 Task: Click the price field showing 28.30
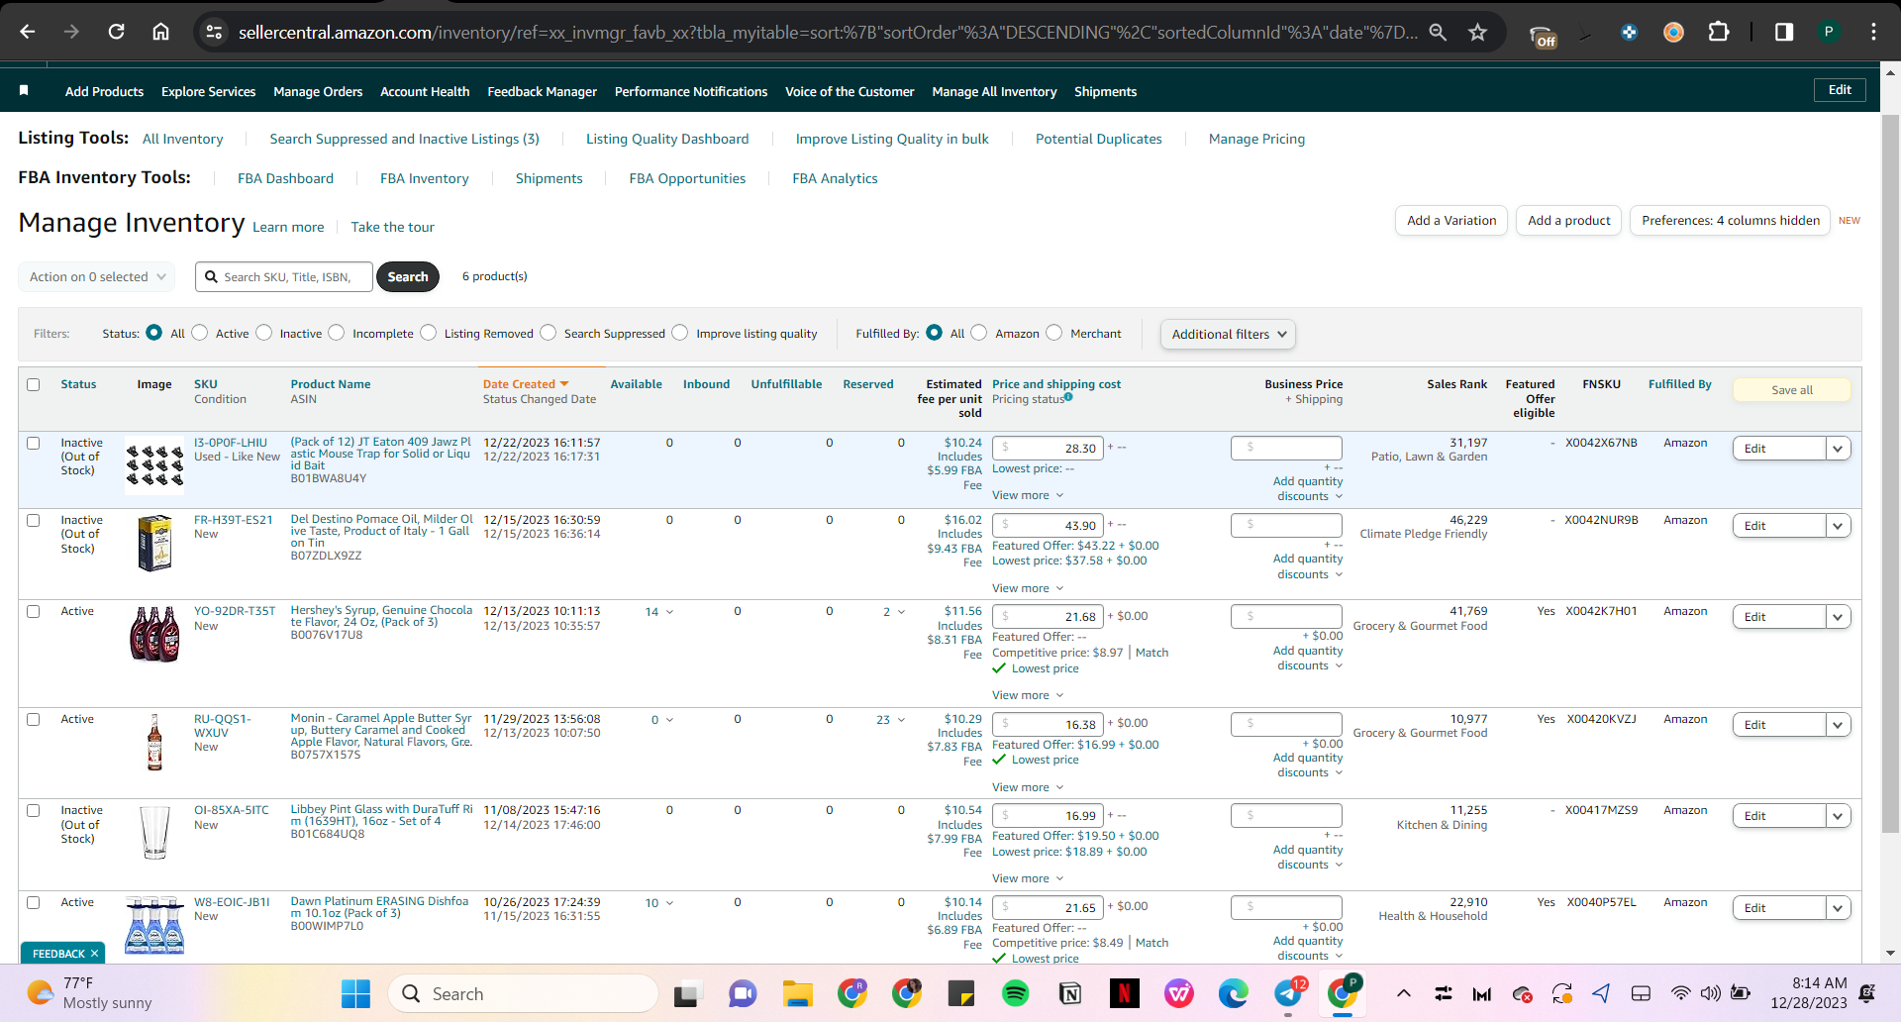tap(1048, 448)
